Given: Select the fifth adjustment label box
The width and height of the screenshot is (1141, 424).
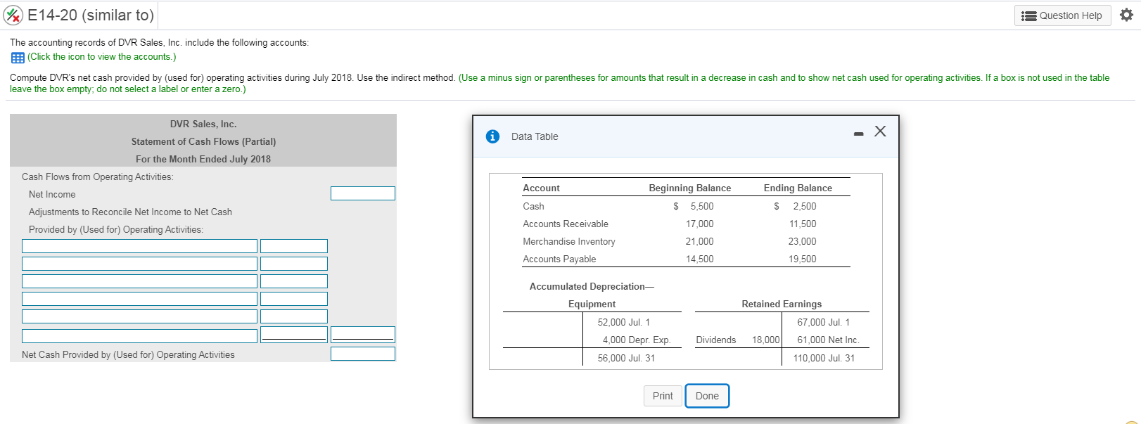Looking at the screenshot, I should [139, 316].
